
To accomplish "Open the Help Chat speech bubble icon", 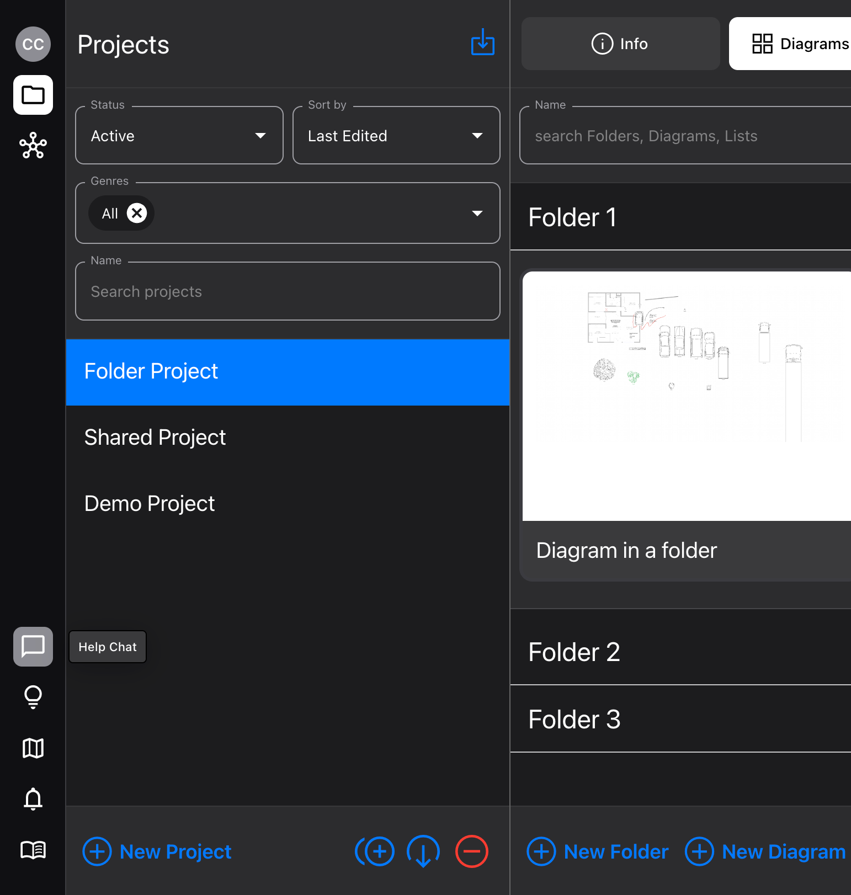I will pyautogui.click(x=33, y=646).
